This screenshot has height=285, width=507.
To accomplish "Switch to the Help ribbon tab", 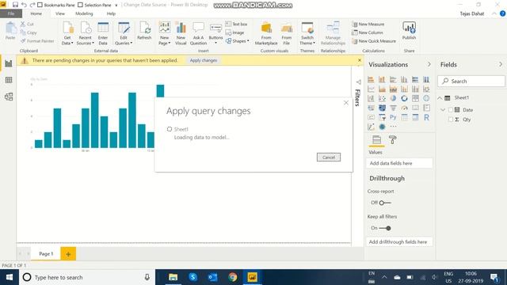I will tap(111, 13).
